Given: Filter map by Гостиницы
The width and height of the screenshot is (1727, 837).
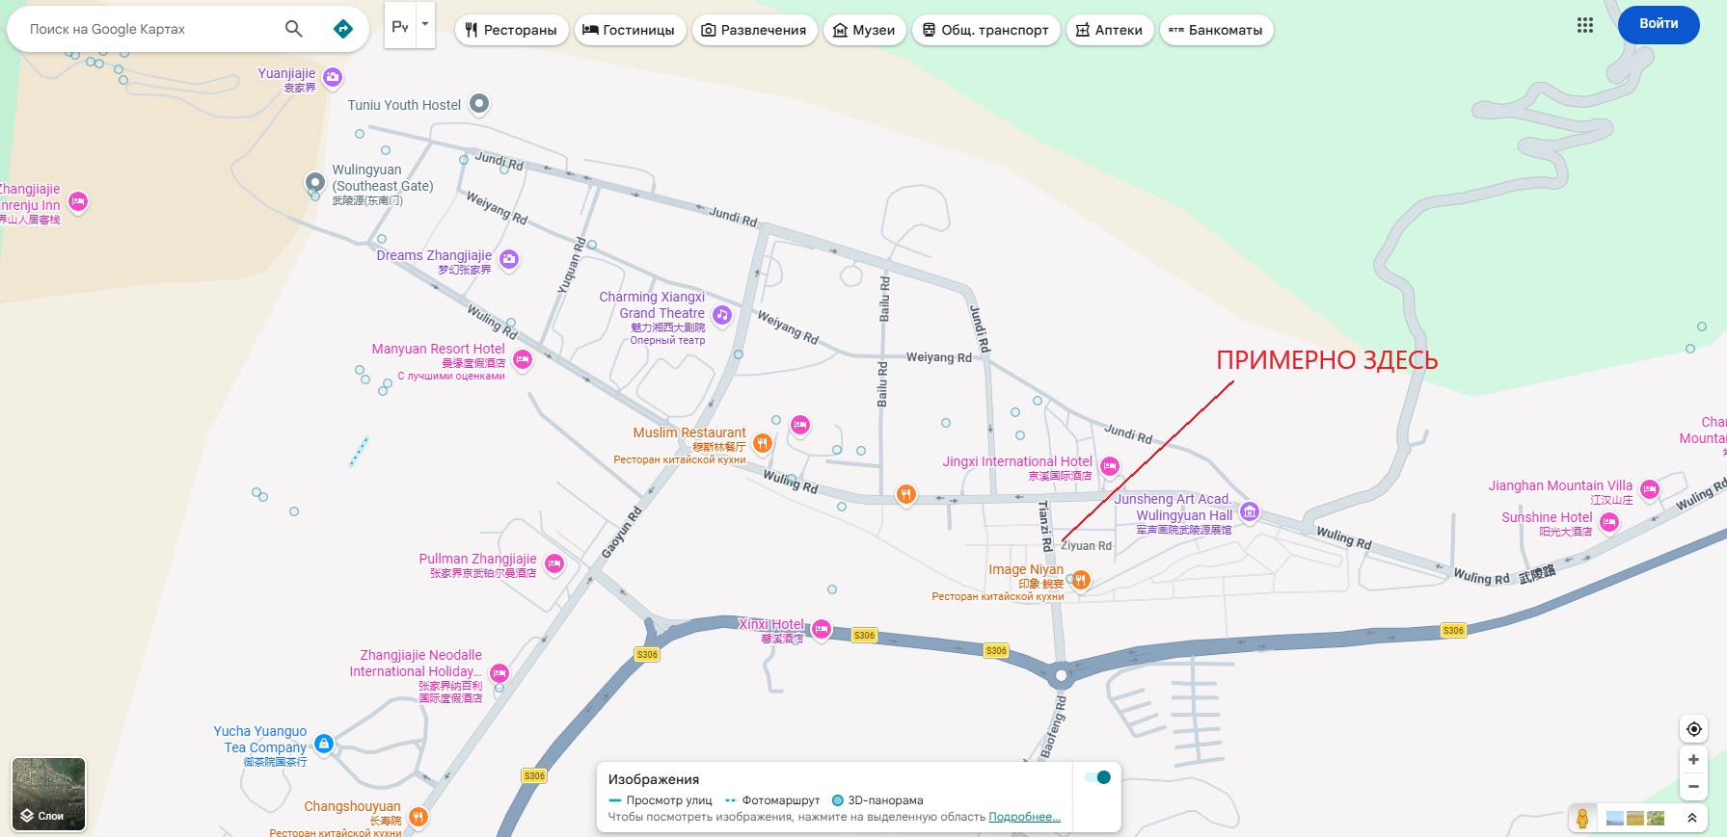Looking at the screenshot, I should click(631, 30).
